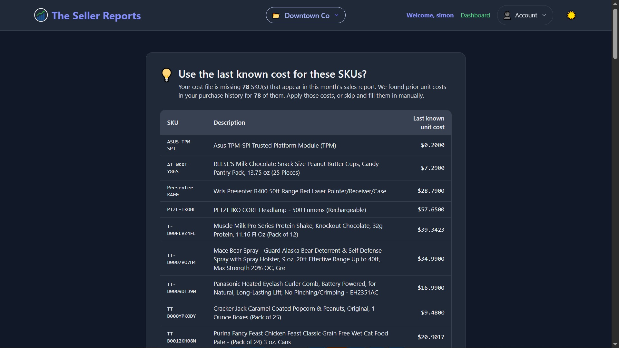Click the lightbulb tip icon
Image resolution: width=619 pixels, height=348 pixels.
click(166, 75)
